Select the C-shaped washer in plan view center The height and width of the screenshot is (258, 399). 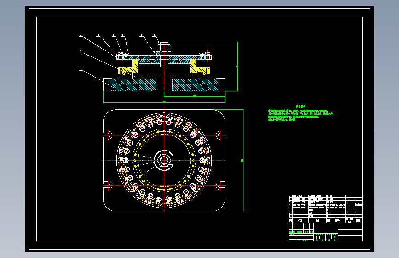click(164, 161)
